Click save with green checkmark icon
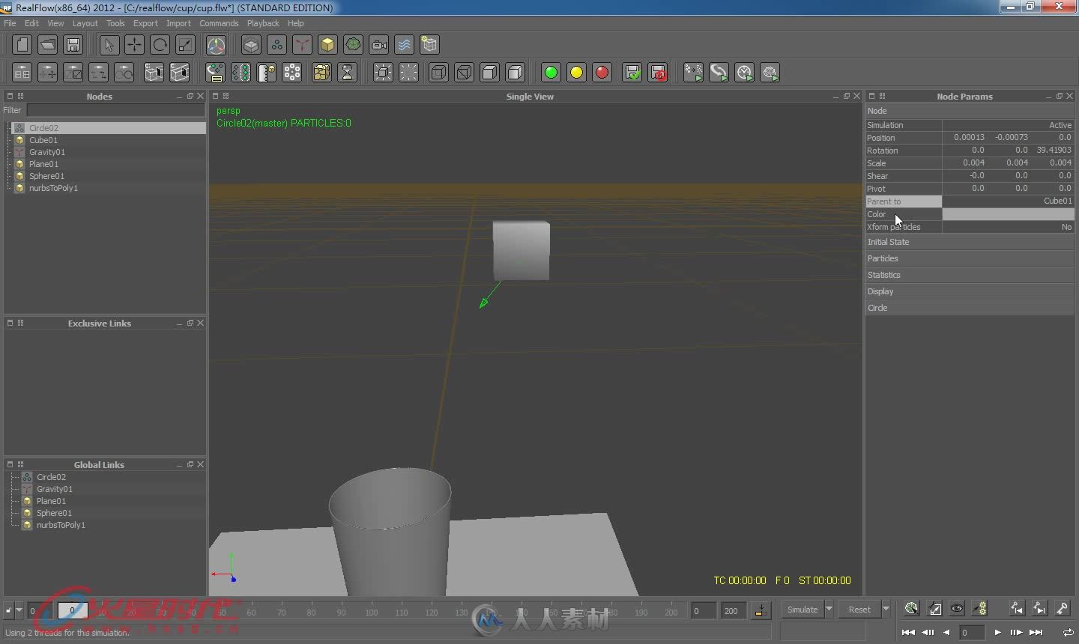Screen dimensions: 1079x644 click(x=632, y=73)
